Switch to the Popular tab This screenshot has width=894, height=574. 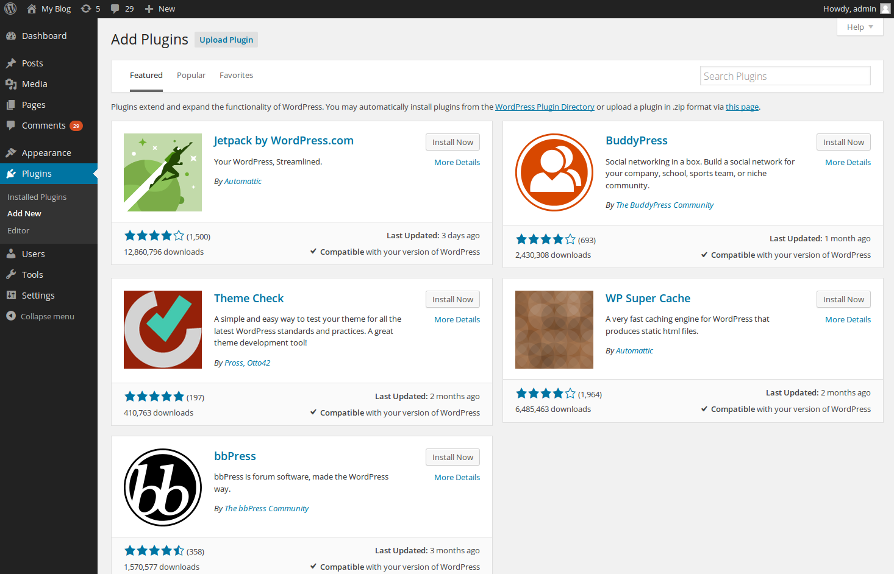[191, 76]
